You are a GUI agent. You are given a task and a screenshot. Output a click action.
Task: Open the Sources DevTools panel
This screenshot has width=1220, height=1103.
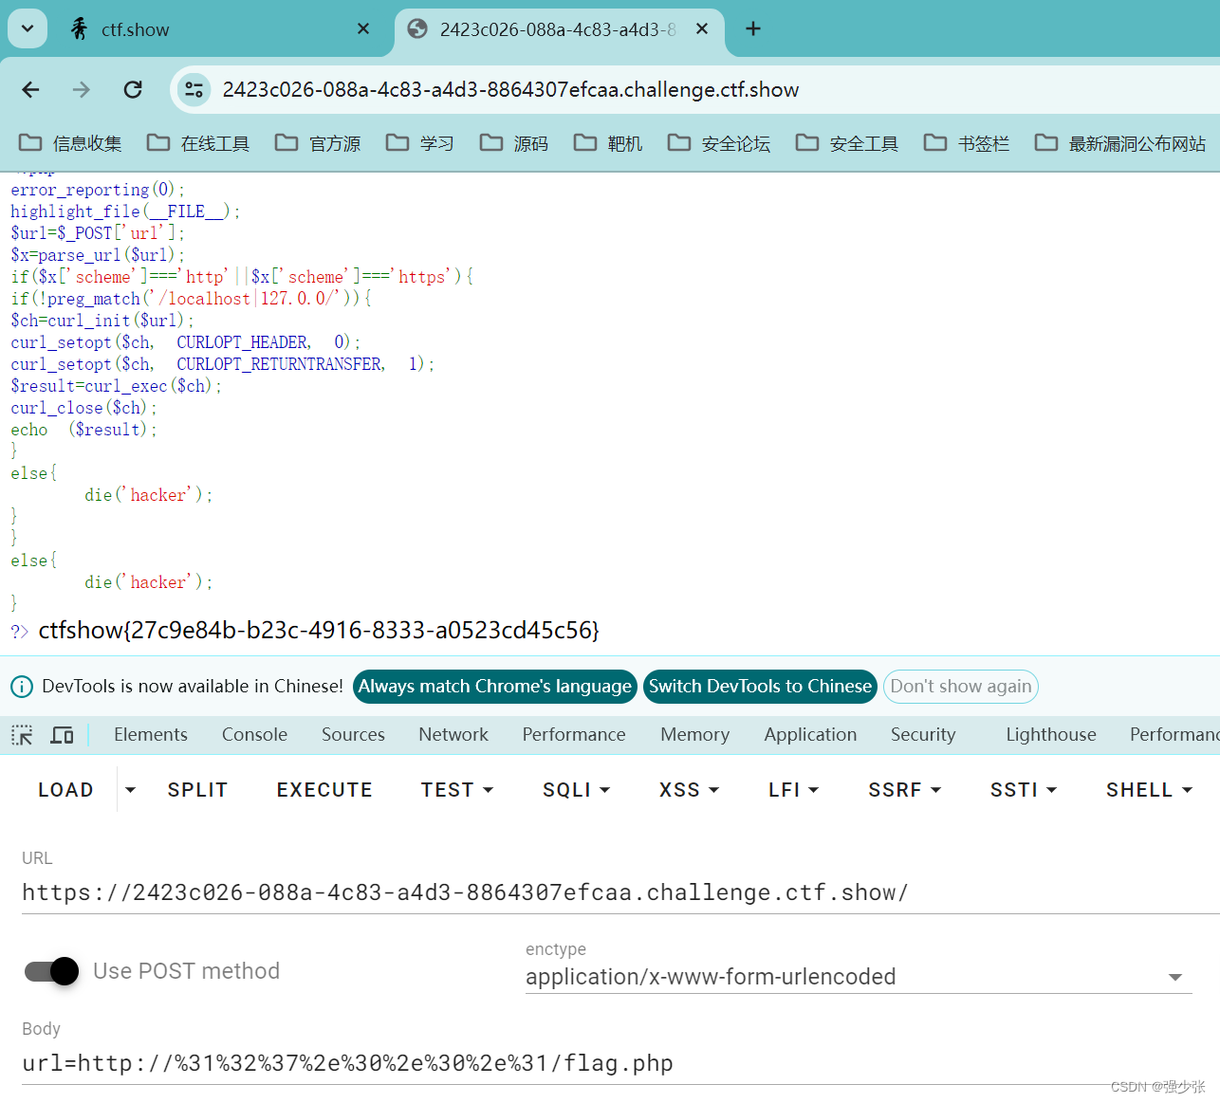[353, 735]
